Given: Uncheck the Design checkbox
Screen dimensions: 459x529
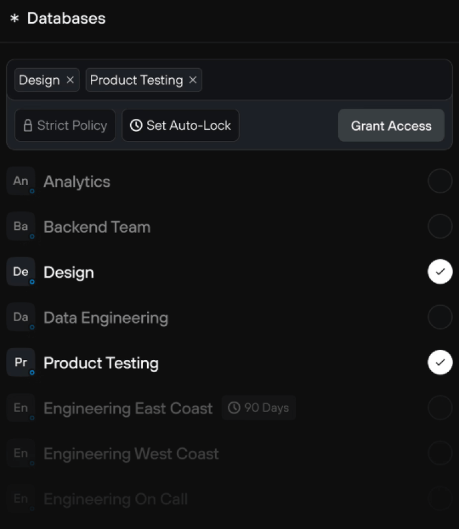Looking at the screenshot, I should pyautogui.click(x=440, y=272).
